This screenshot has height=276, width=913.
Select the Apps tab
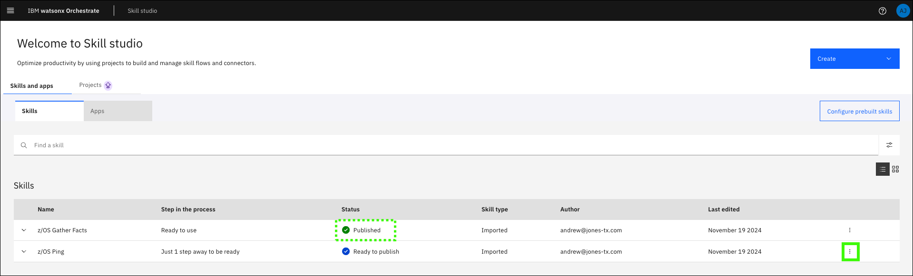[x=118, y=111]
